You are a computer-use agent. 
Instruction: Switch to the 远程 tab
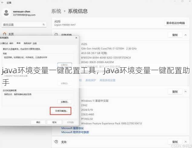[35, 43]
